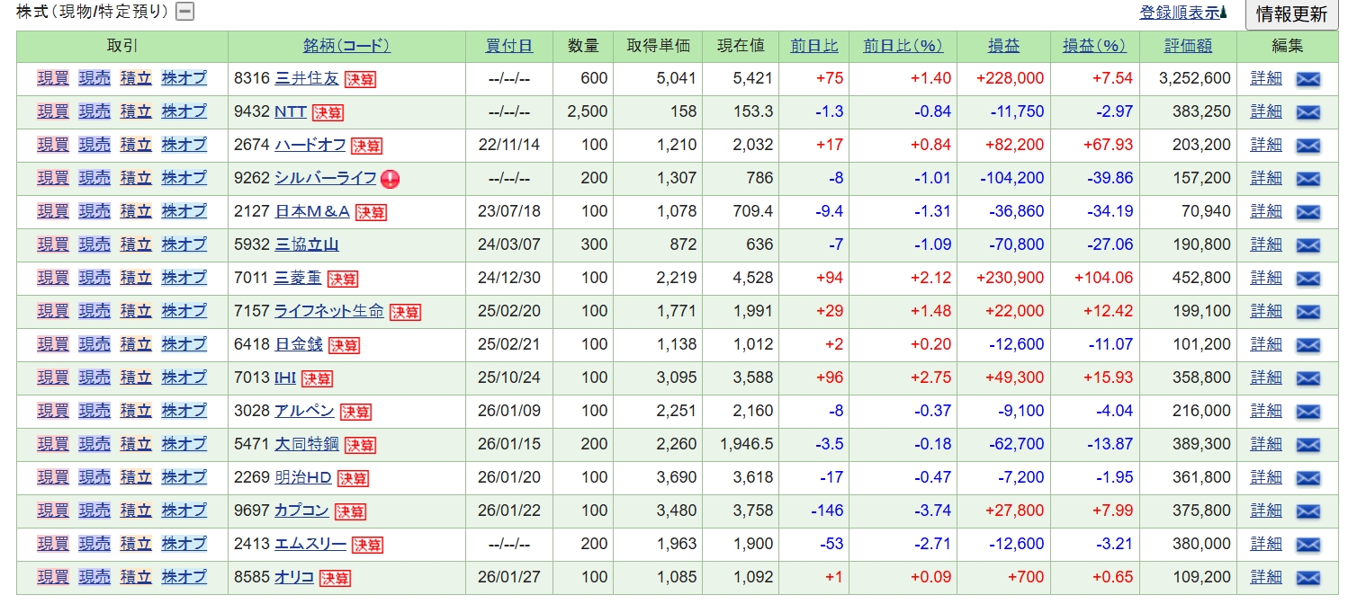Screen dimensions: 1357x604
Task: Sort by the 評価額 column header
Action: coord(1187,46)
